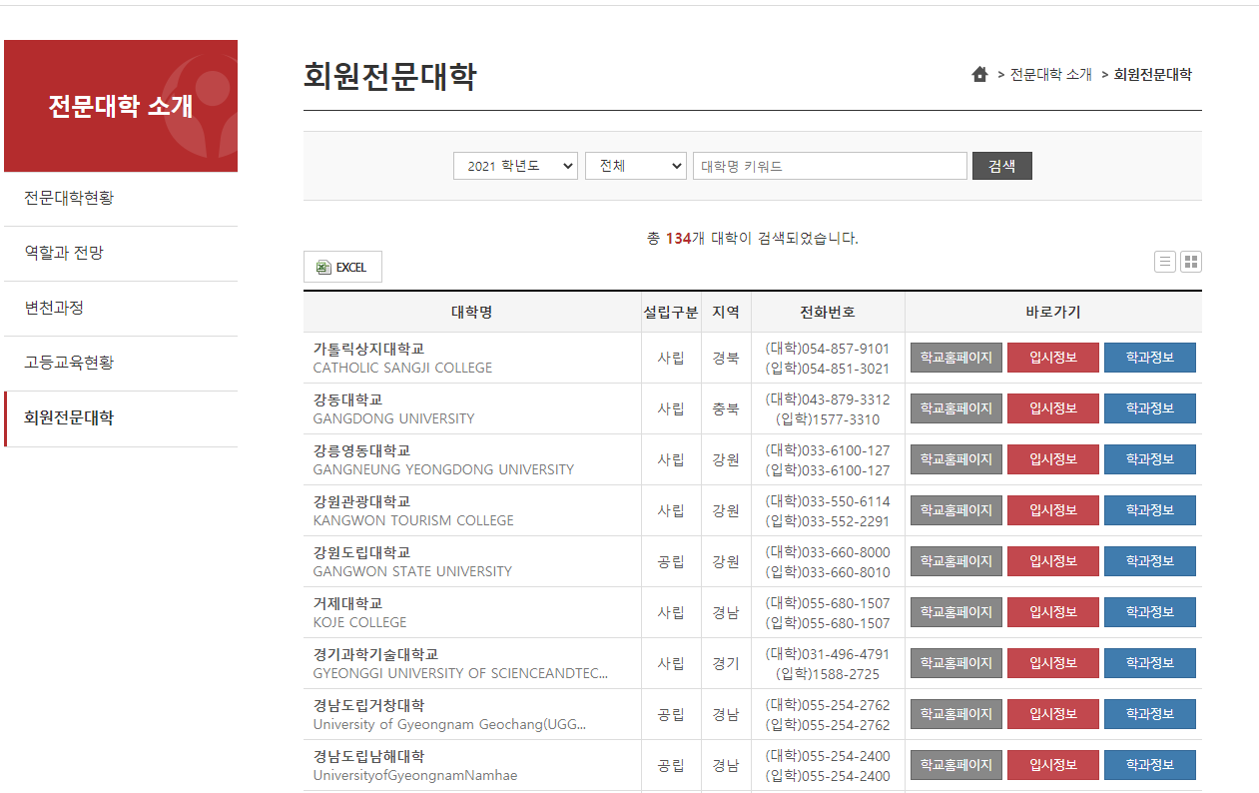Click the 대학명 column header
Image resolution: width=1259 pixels, height=793 pixels.
[x=472, y=313]
